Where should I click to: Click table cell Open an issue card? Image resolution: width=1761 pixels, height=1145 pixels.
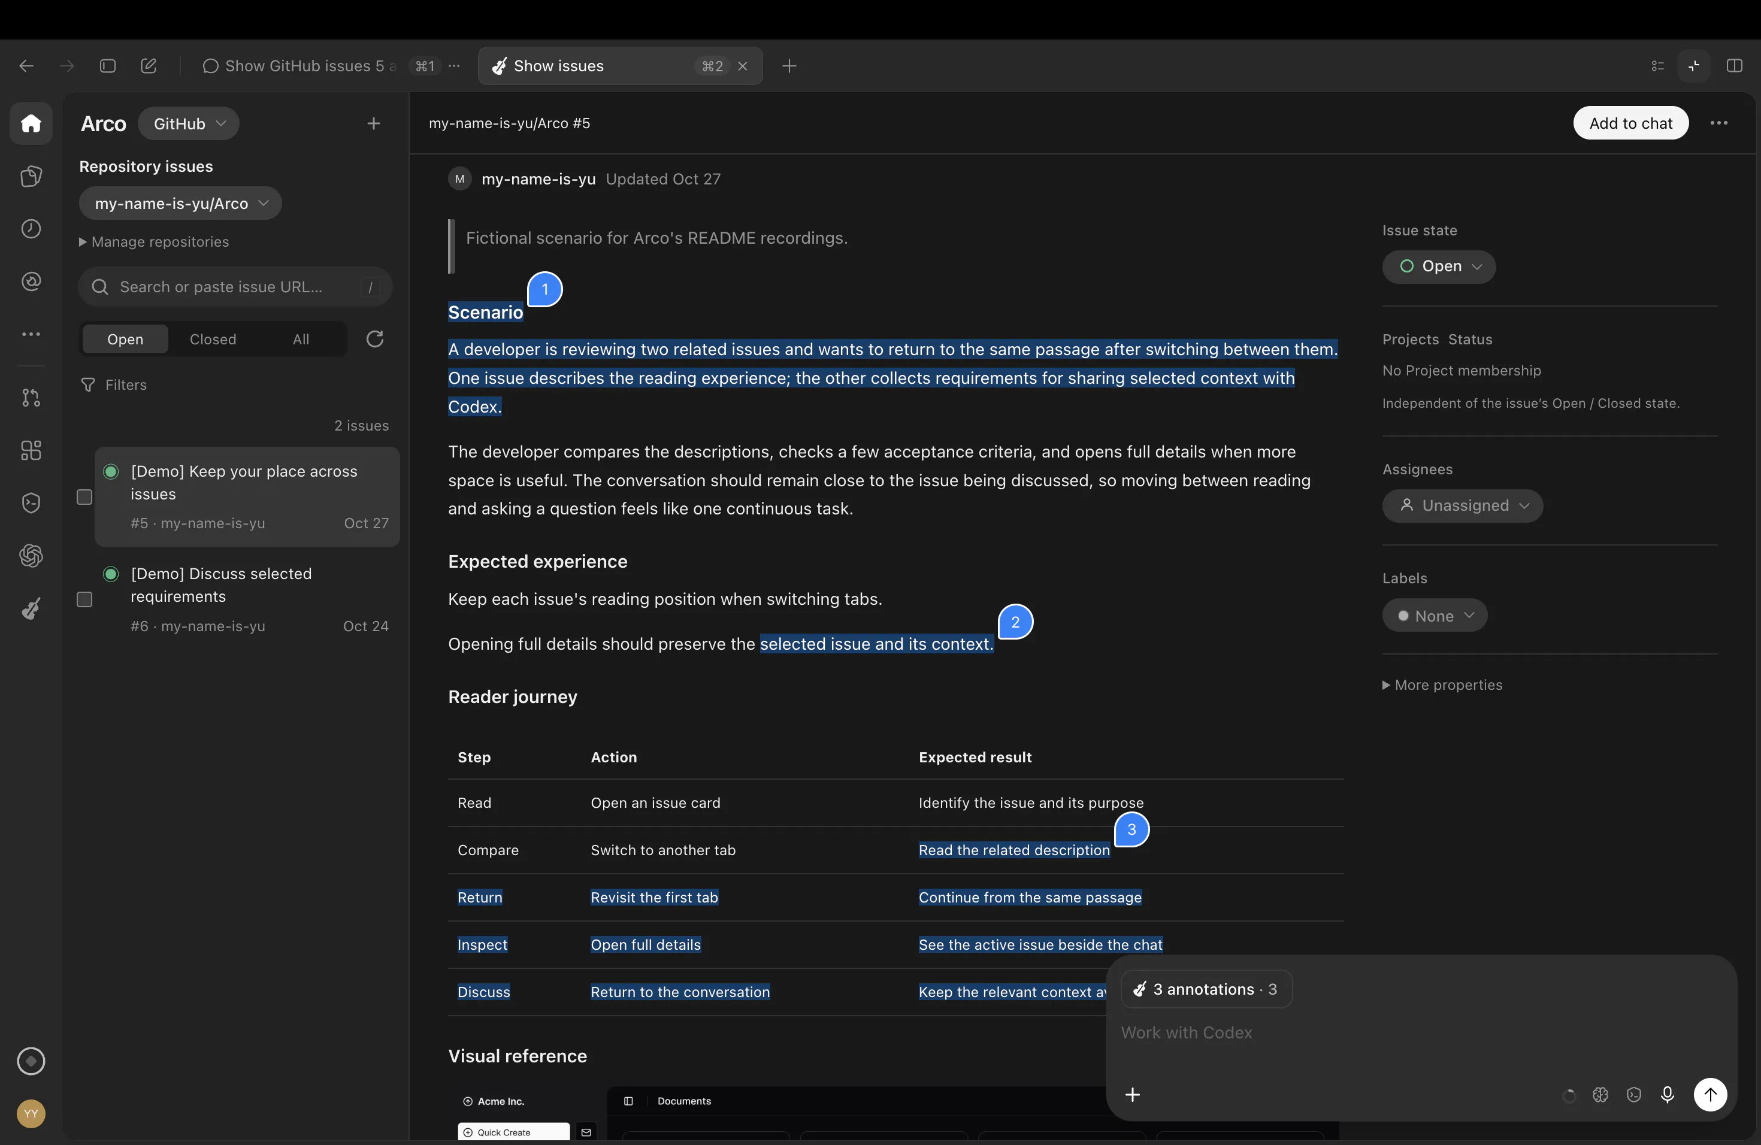click(655, 802)
